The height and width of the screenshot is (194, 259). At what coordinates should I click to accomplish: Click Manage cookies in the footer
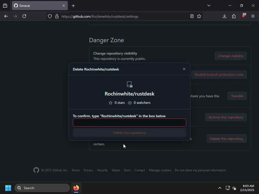(x=160, y=170)
